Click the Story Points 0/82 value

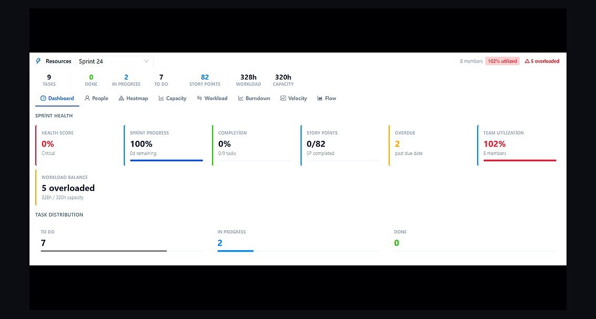[x=316, y=144]
